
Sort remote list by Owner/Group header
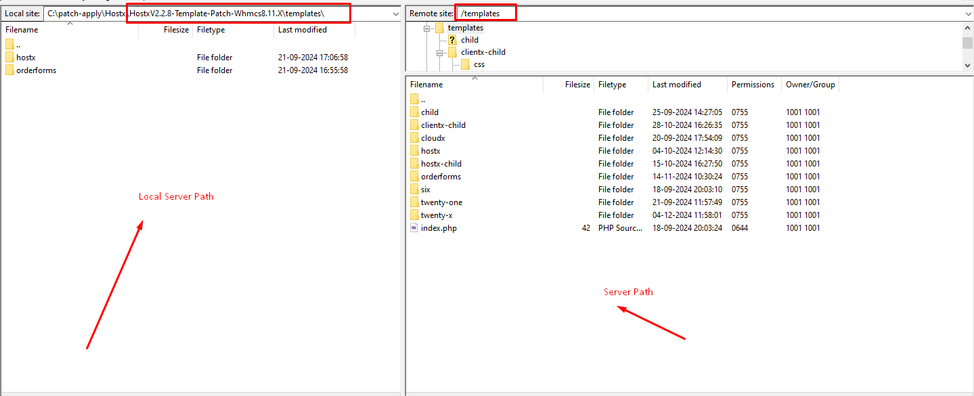(x=810, y=85)
